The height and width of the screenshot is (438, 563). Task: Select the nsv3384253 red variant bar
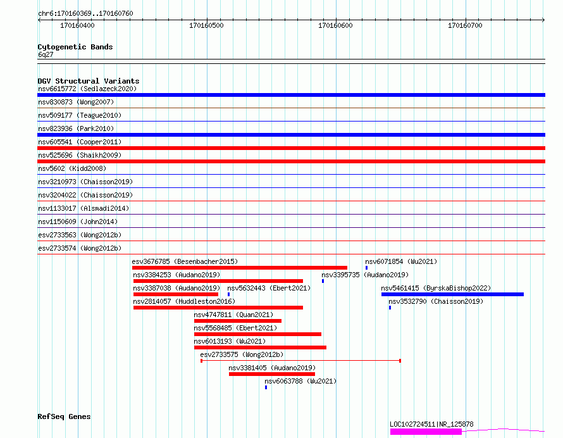point(218,281)
